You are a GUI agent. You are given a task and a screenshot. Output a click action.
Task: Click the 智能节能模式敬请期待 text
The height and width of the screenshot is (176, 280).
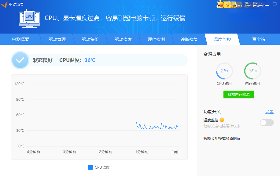pos(222,138)
